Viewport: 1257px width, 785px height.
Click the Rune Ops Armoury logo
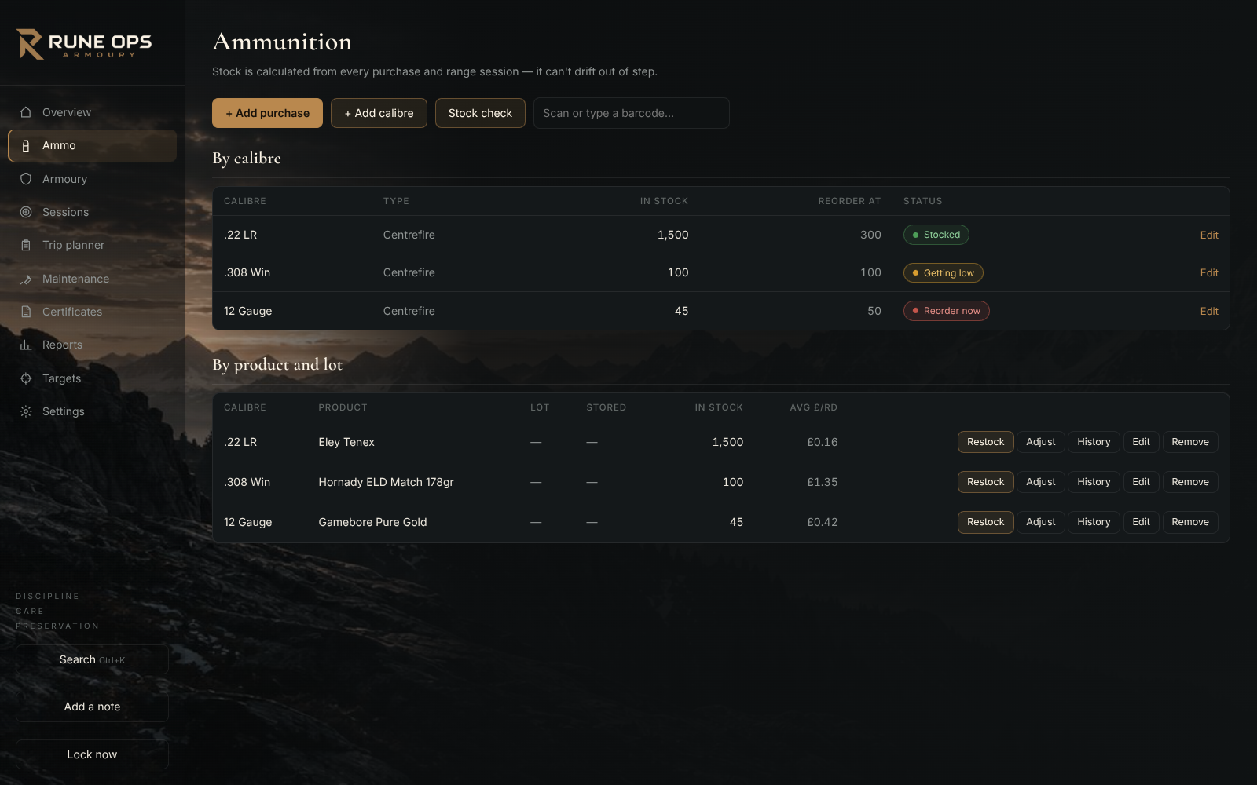[x=84, y=44]
